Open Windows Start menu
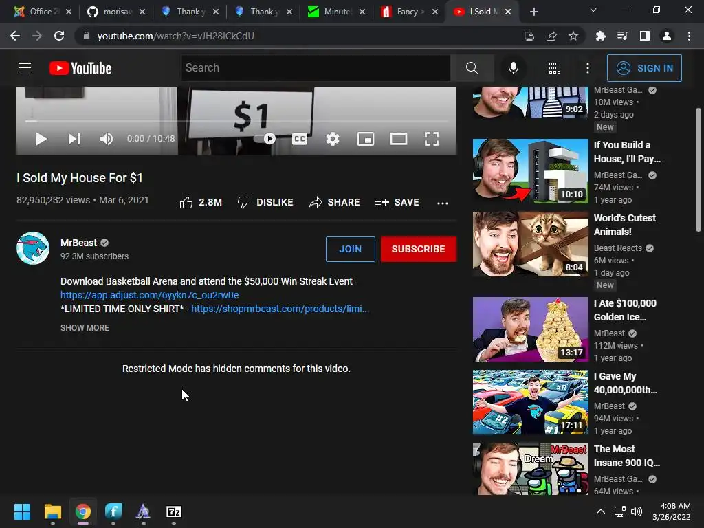This screenshot has height=528, width=704. [22, 511]
